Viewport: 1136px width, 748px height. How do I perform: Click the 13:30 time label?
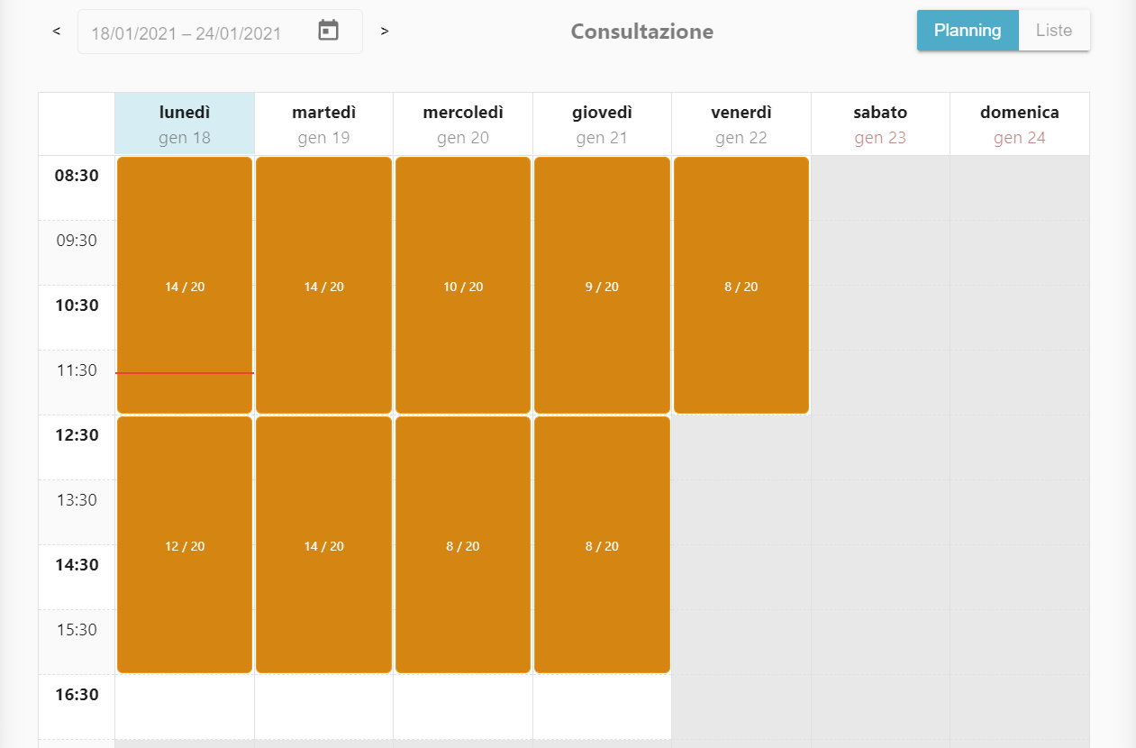77,500
